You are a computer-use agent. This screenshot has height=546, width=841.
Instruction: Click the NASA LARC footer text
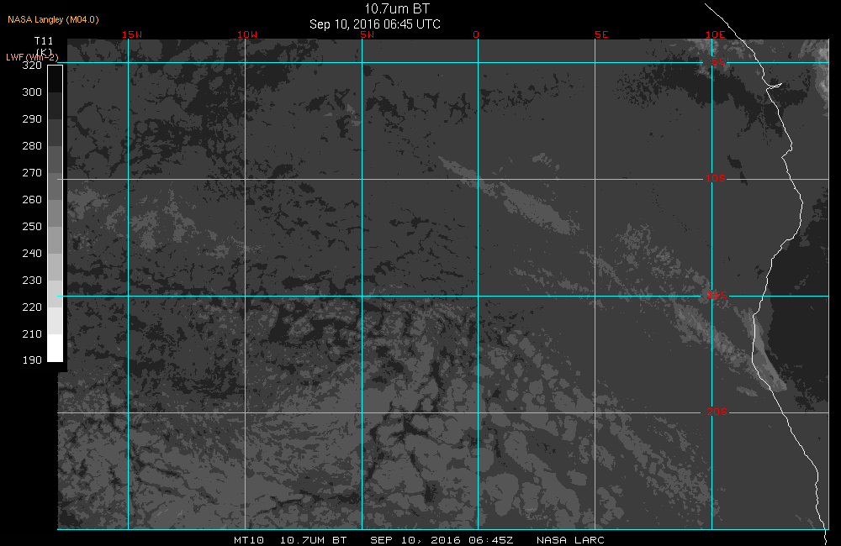point(570,540)
